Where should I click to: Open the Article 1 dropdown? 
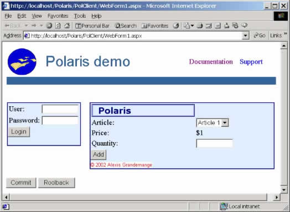tap(213, 123)
